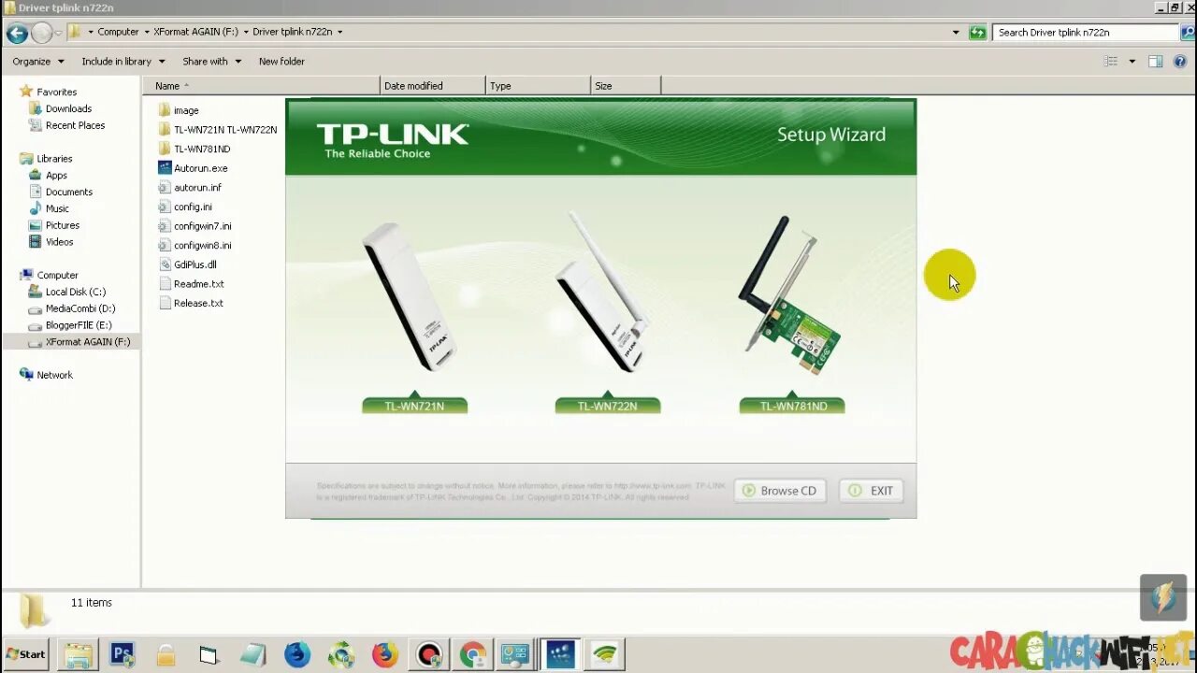Open BloggerFILE (E:) drive
The image size is (1197, 673).
pyautogui.click(x=70, y=325)
